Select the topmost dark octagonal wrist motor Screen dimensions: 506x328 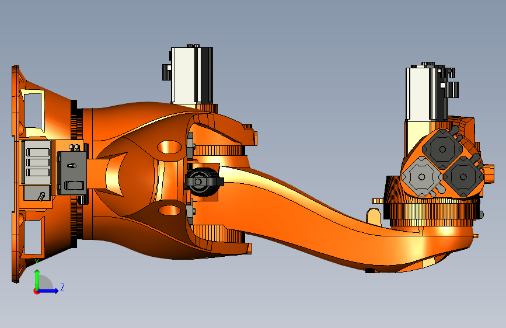pyautogui.click(x=442, y=149)
